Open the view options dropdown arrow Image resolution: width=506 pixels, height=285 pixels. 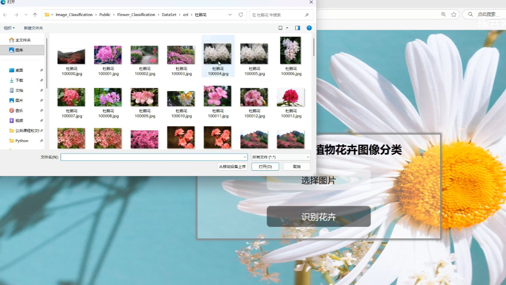[x=287, y=28]
